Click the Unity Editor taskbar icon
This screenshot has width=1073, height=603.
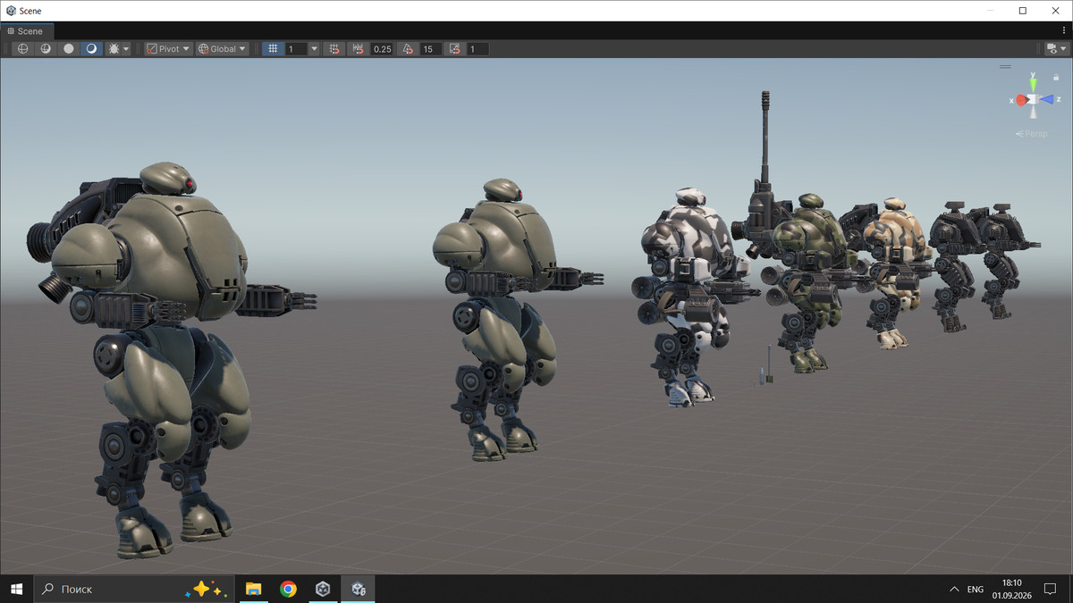(x=358, y=589)
